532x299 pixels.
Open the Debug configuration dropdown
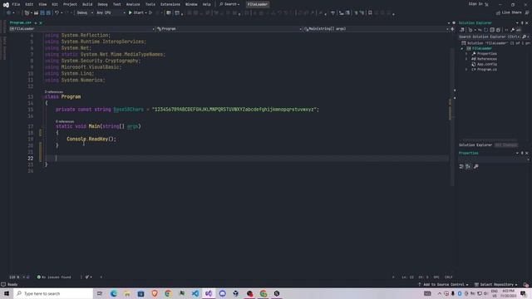[x=85, y=13]
